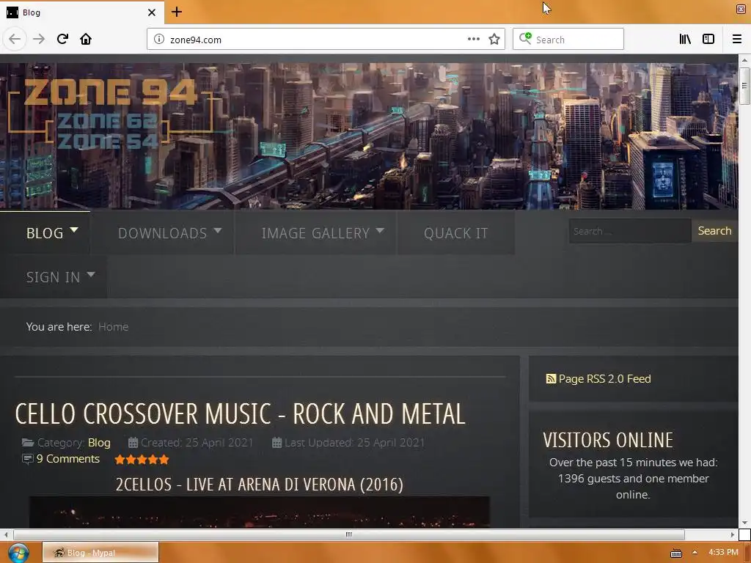Click the 2Cellos video thumbnail
Viewport: 751px width, 563px height.
click(260, 512)
